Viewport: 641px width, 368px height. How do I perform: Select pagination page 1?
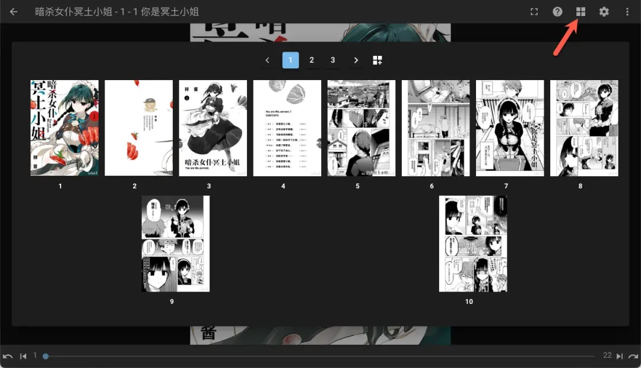pos(290,60)
